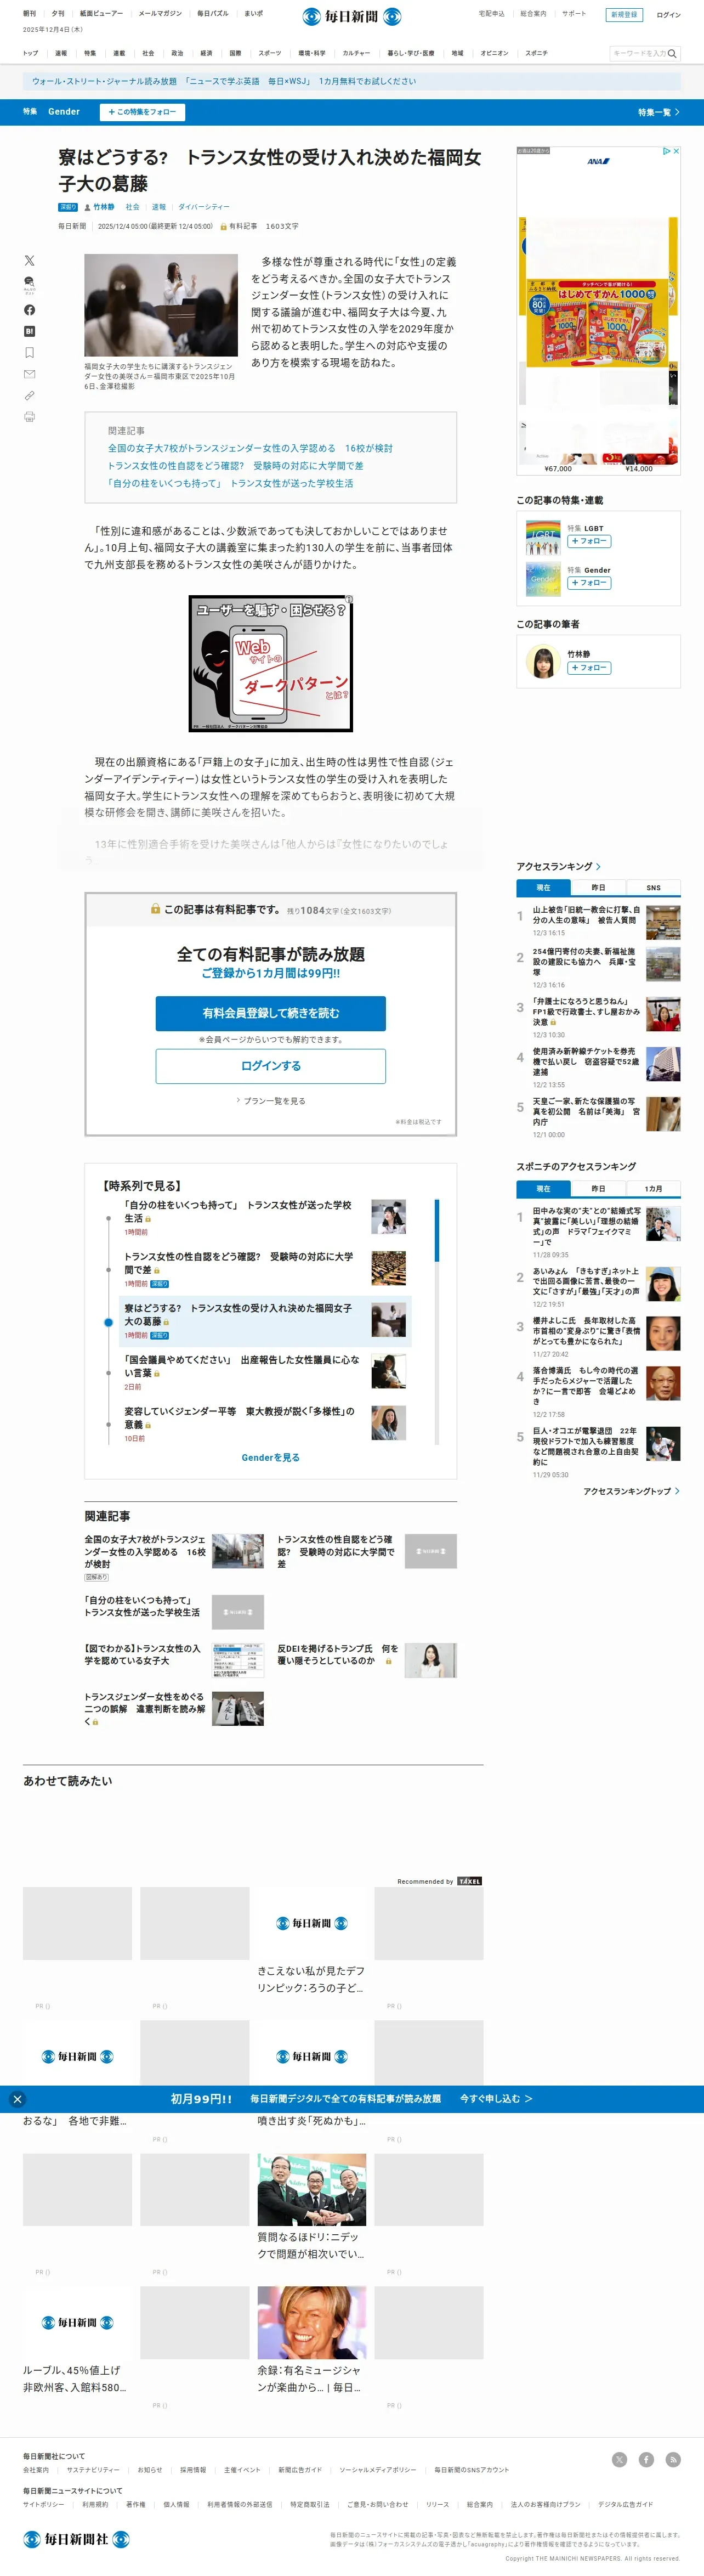Click the magnifier icon in the search box
Image resolution: width=704 pixels, height=2576 pixels.
672,53
